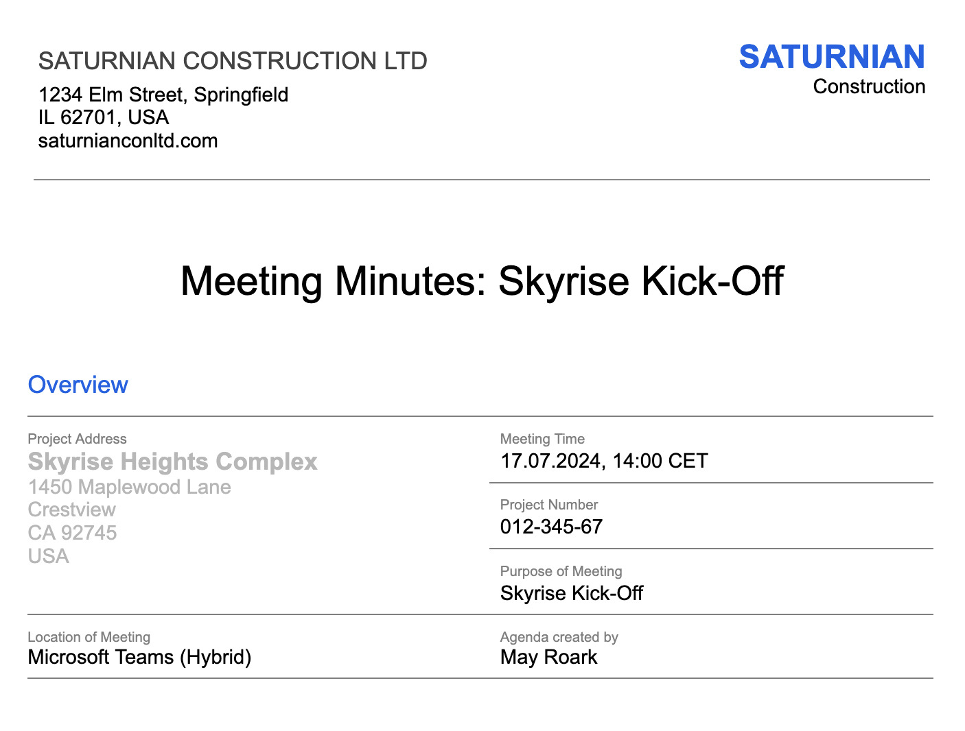Click the blue SATURNIAN logo

pyautogui.click(x=831, y=57)
